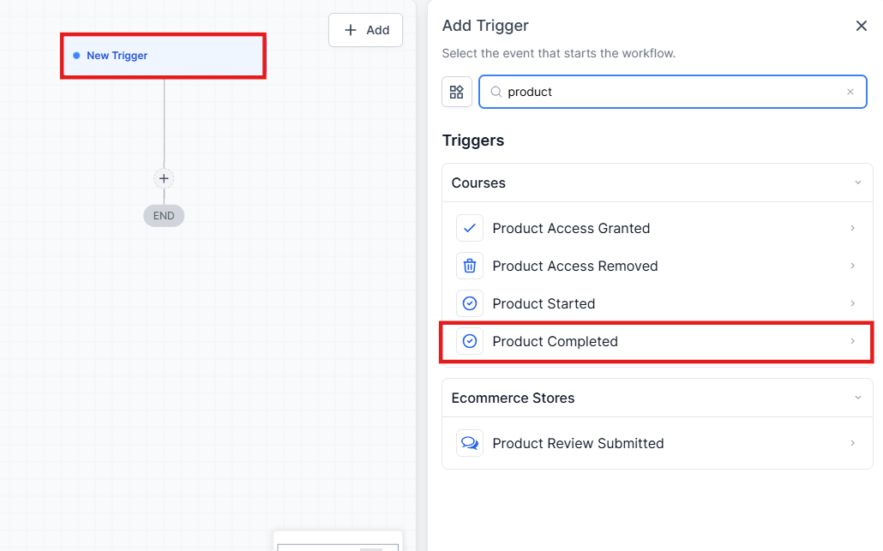Expand the Product Completed chevron arrow
The width and height of the screenshot is (883, 551).
click(853, 341)
